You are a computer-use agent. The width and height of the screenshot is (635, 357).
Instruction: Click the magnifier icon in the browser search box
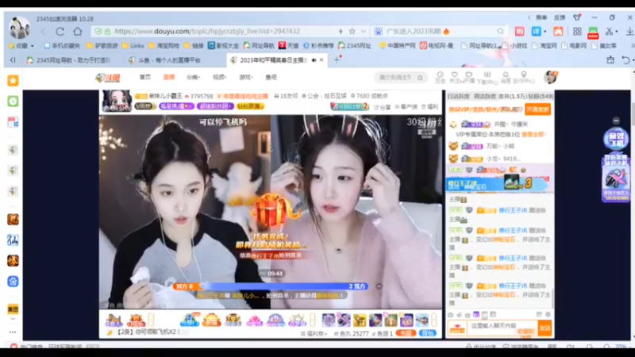coord(500,31)
